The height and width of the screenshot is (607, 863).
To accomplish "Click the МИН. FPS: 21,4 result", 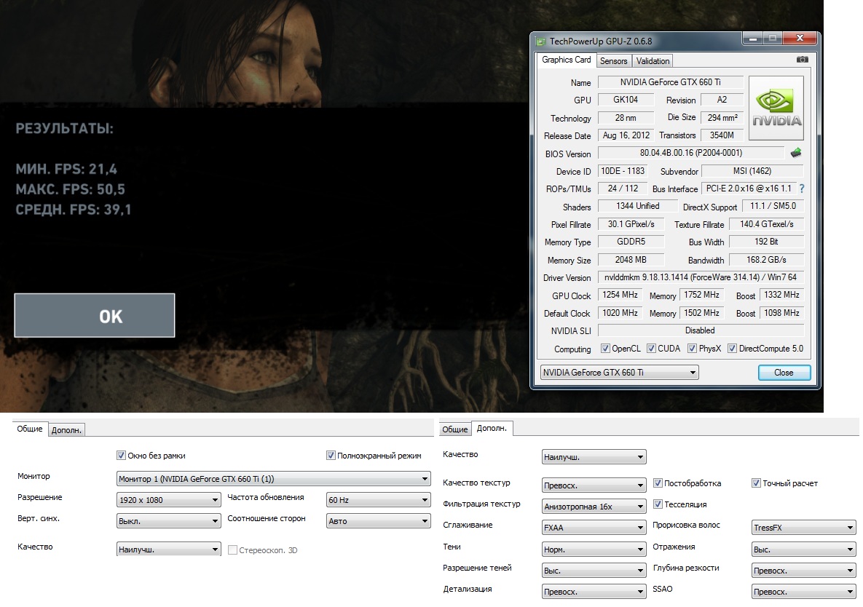I will (x=66, y=170).
